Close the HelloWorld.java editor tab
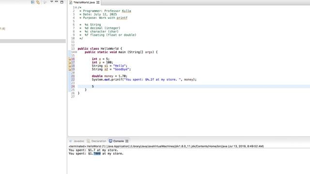This screenshot has width=310, height=174. click(98, 2)
